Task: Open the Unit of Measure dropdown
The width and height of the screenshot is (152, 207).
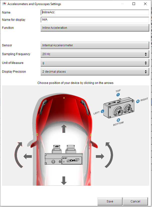Action: click(x=95, y=63)
